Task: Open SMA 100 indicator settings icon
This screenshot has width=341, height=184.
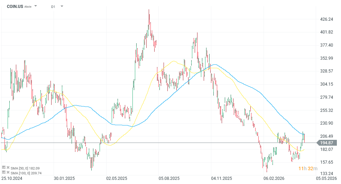Action: pos(4,173)
